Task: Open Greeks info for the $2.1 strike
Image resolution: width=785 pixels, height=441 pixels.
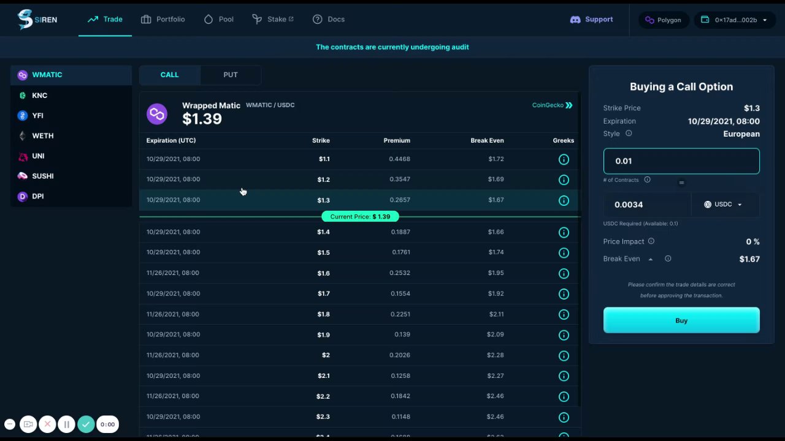Action: click(564, 376)
